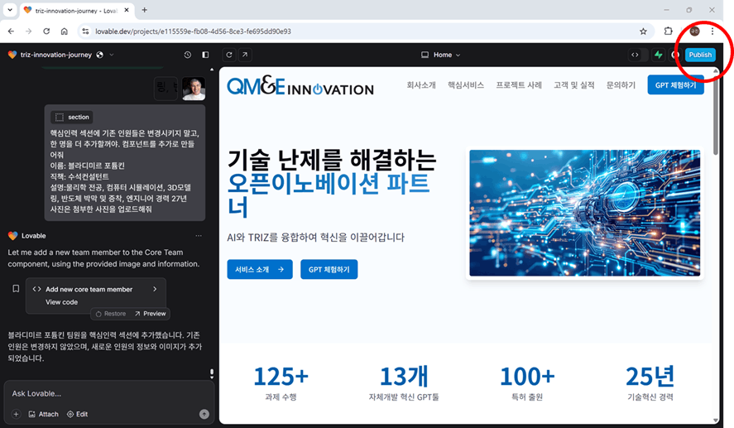Click the chat panel scroll-up arrow

[212, 70]
